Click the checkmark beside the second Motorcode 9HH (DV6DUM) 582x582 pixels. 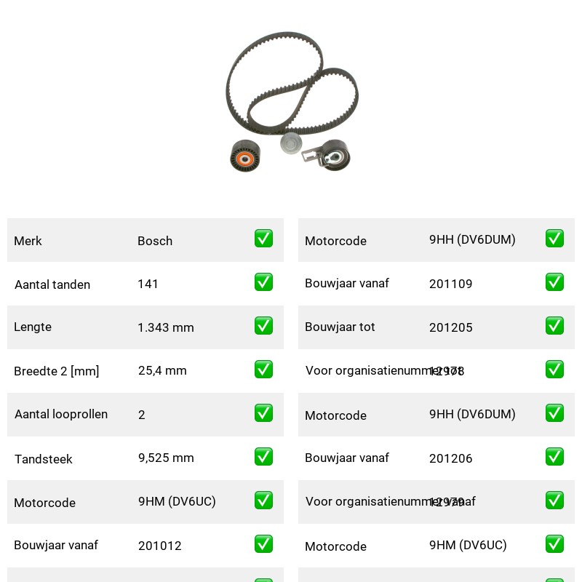click(554, 413)
